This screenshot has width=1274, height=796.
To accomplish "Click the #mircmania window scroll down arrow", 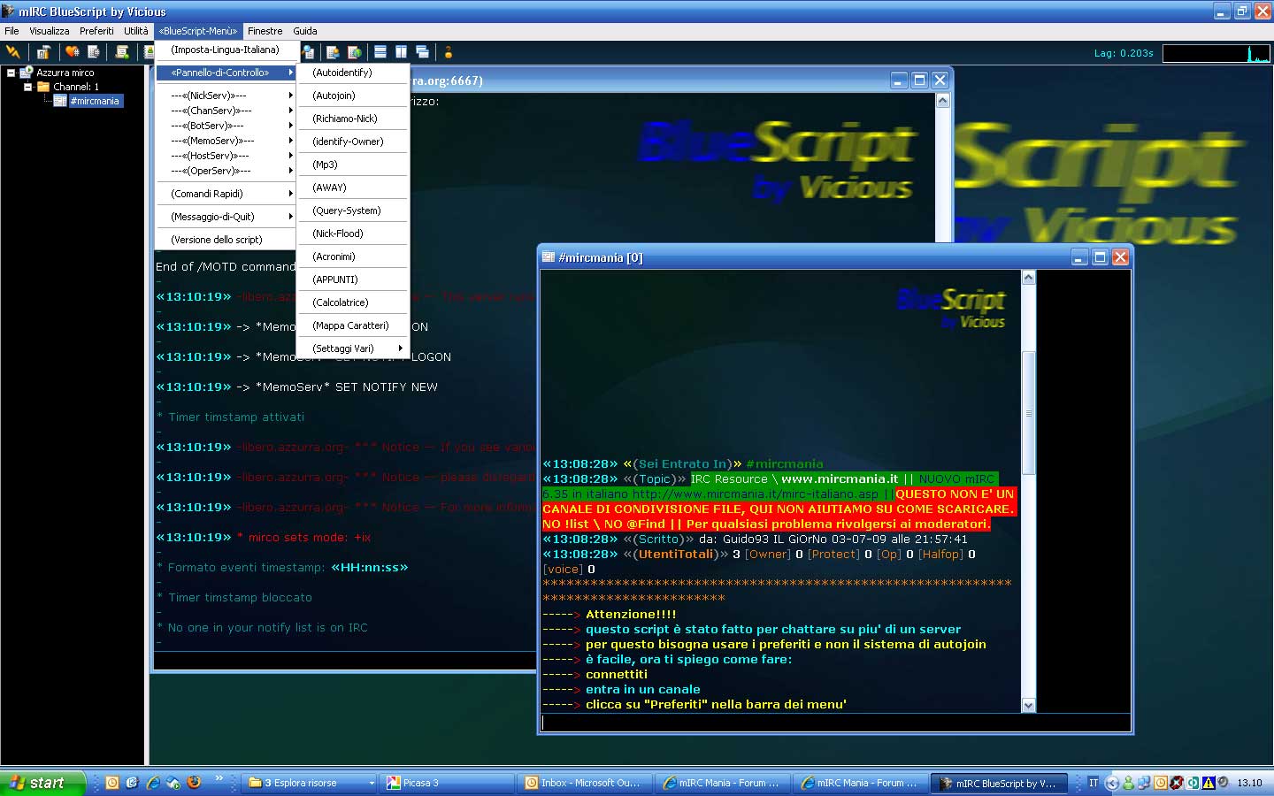I will point(1028,705).
